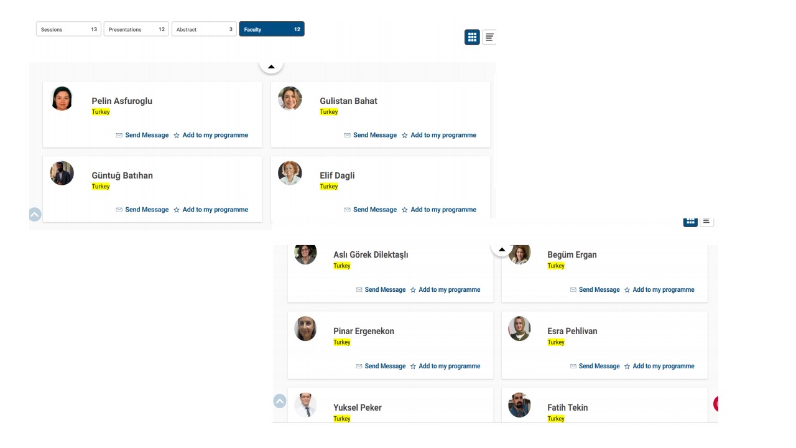Open Pelin Asfuroglu's profile photo
The image size is (796, 448).
click(62, 99)
